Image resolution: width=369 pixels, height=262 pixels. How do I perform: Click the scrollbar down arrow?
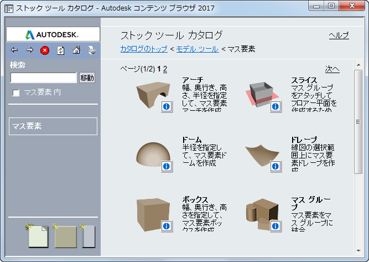tap(358, 250)
